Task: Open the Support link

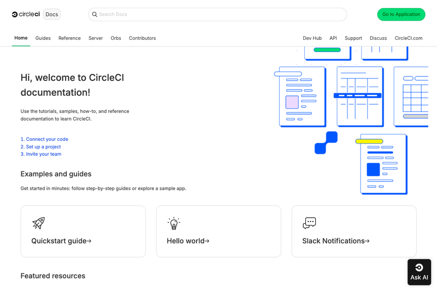Action: click(353, 38)
